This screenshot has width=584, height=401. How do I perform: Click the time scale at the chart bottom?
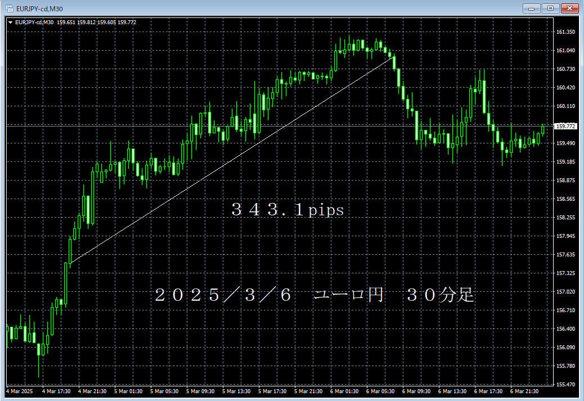pyautogui.click(x=281, y=390)
